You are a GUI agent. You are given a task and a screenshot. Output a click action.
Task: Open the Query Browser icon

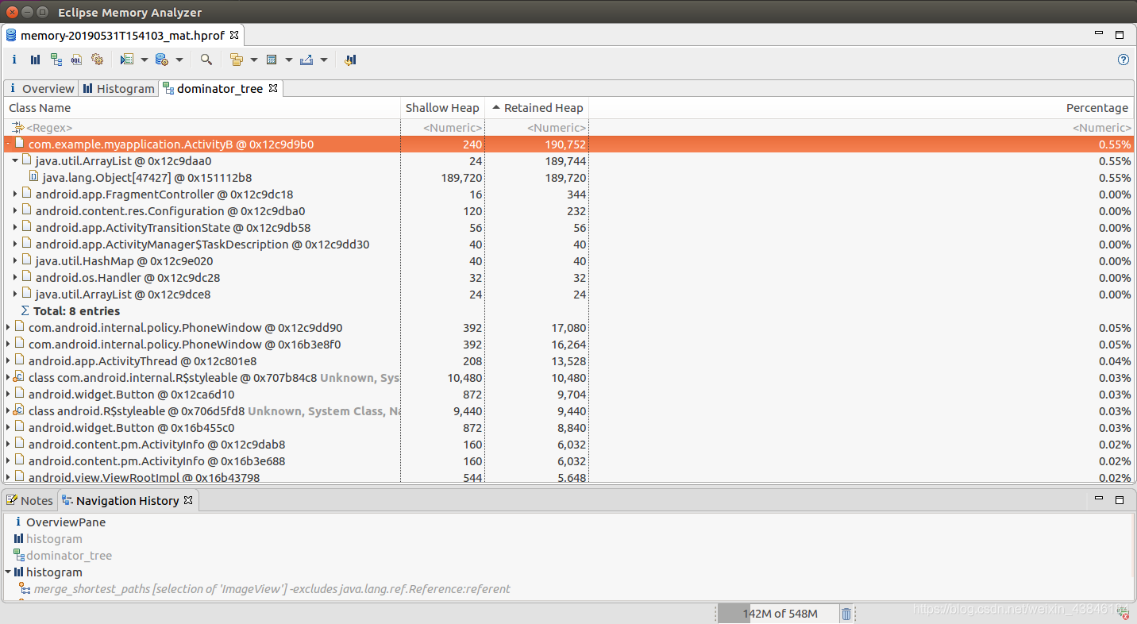click(162, 60)
